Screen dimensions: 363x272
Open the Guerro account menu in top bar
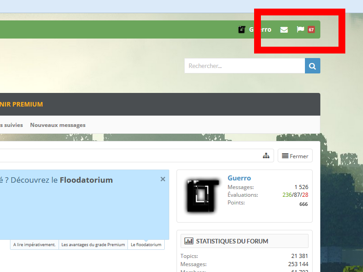(x=260, y=29)
